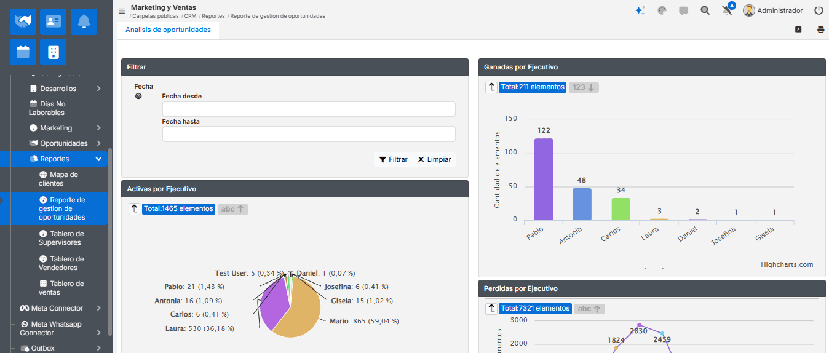Toggle abc sort in Perdidas por Ejecutivo
This screenshot has width=829, height=353.
[x=590, y=309]
